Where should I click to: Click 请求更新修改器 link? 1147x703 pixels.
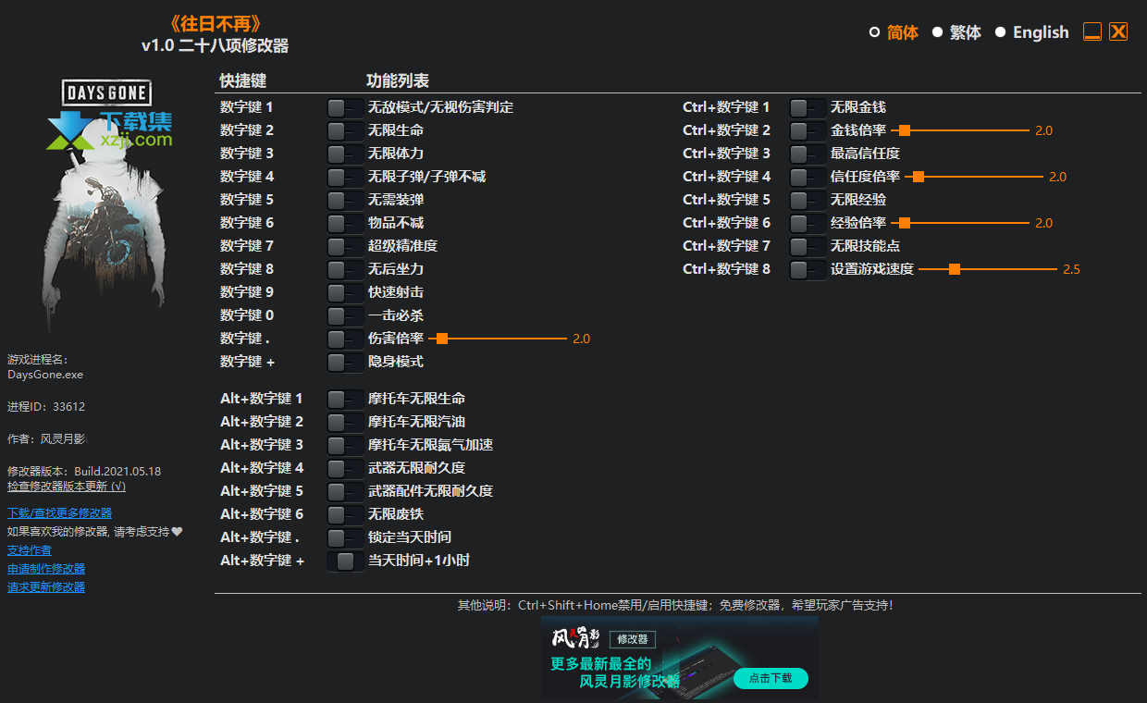pyautogui.click(x=46, y=587)
